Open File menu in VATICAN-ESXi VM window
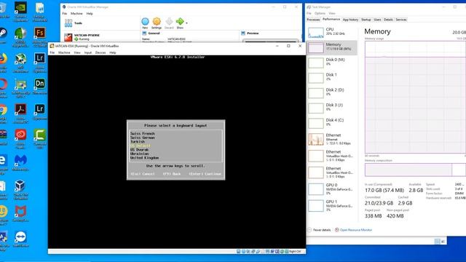Viewport: 466px width, 262px height. (x=52, y=52)
